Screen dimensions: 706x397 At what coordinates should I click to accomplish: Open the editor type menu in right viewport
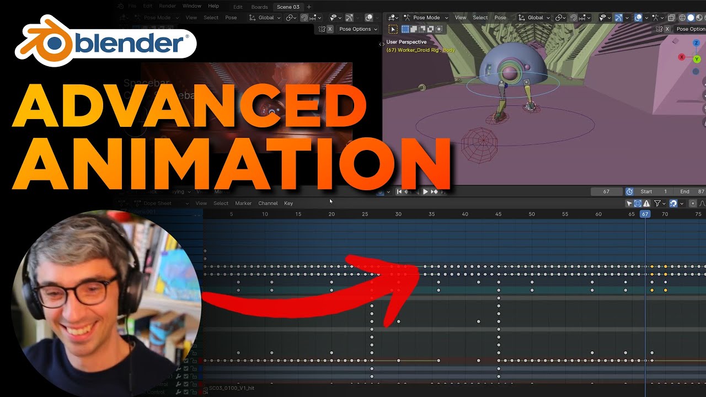point(393,18)
